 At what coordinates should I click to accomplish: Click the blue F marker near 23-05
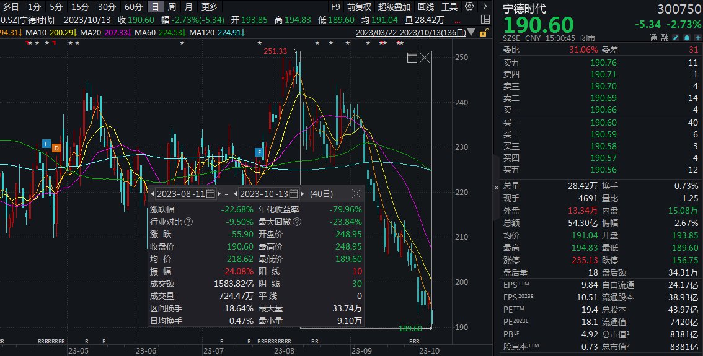click(x=46, y=144)
